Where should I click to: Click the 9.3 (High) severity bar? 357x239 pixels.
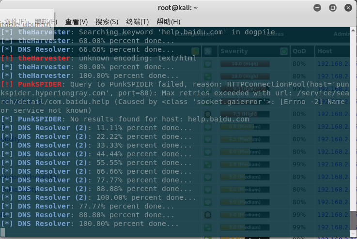tap(245, 89)
